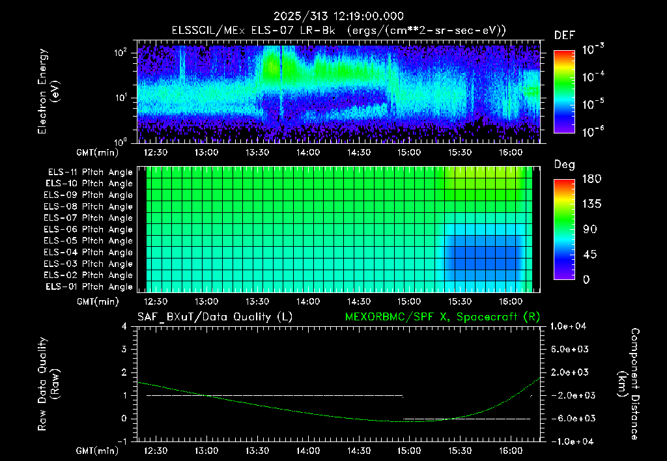Viewport: 667px width, 461px height.
Task: Click inside the electron energy spectrogram plot
Action: (339, 91)
